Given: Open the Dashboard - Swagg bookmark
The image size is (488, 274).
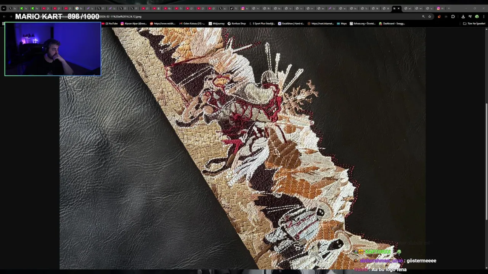Looking at the screenshot, I should pos(392,24).
